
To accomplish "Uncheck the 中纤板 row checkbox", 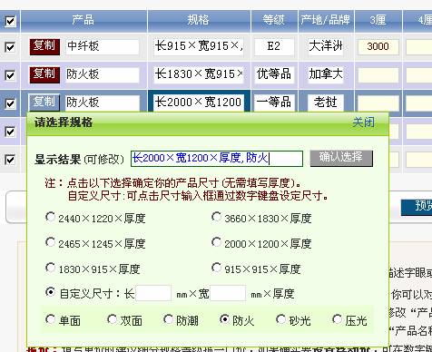I will click(10, 47).
